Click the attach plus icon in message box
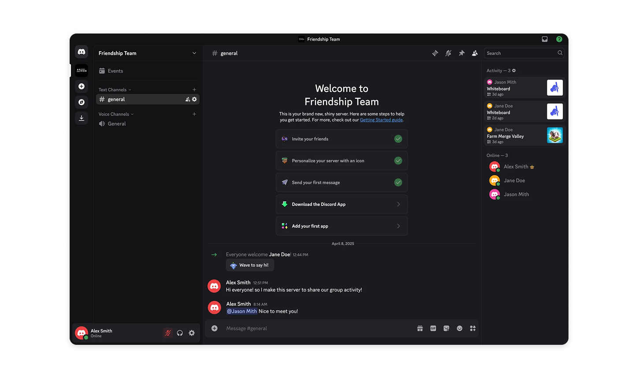 pyautogui.click(x=214, y=328)
